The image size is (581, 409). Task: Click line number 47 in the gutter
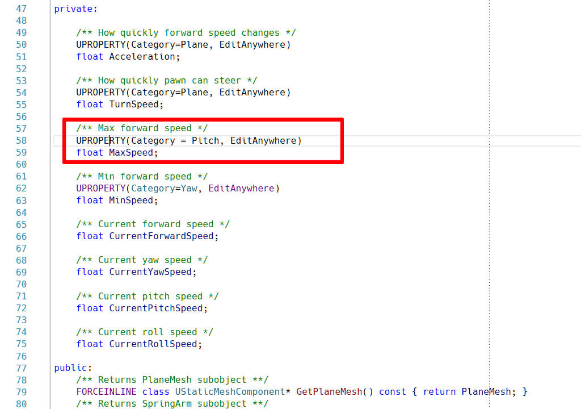click(22, 9)
